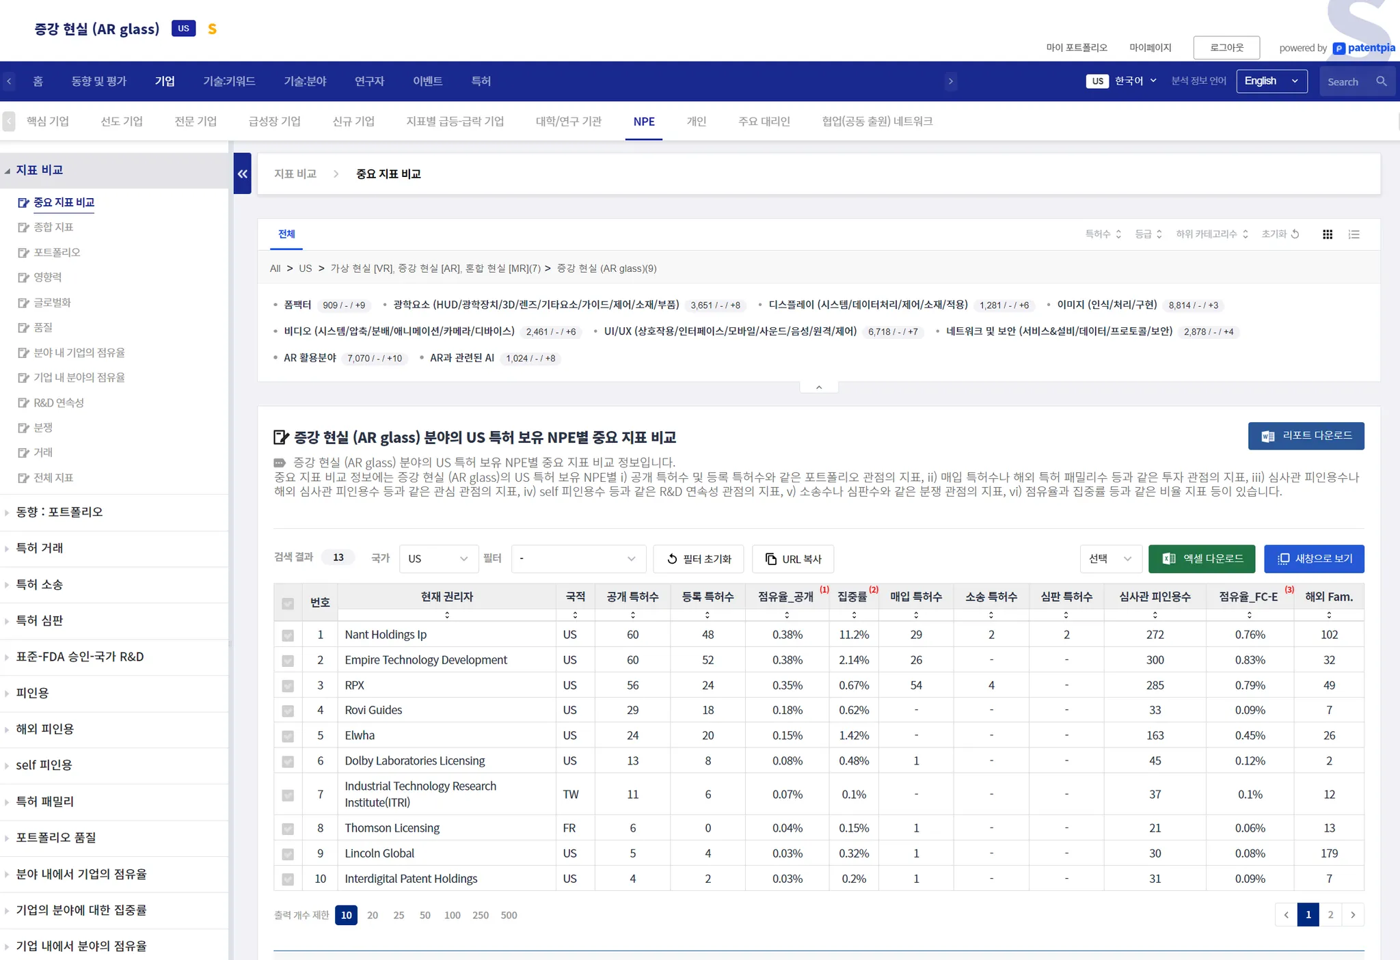Collapse category panel with up chevron
The image size is (1400, 960).
coord(818,387)
